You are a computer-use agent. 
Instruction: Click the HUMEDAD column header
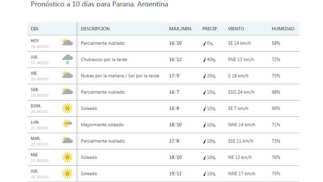tap(283, 29)
